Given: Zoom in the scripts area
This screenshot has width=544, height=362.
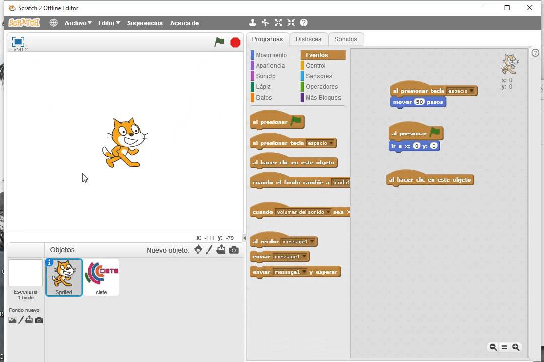Looking at the screenshot, I should point(516,347).
